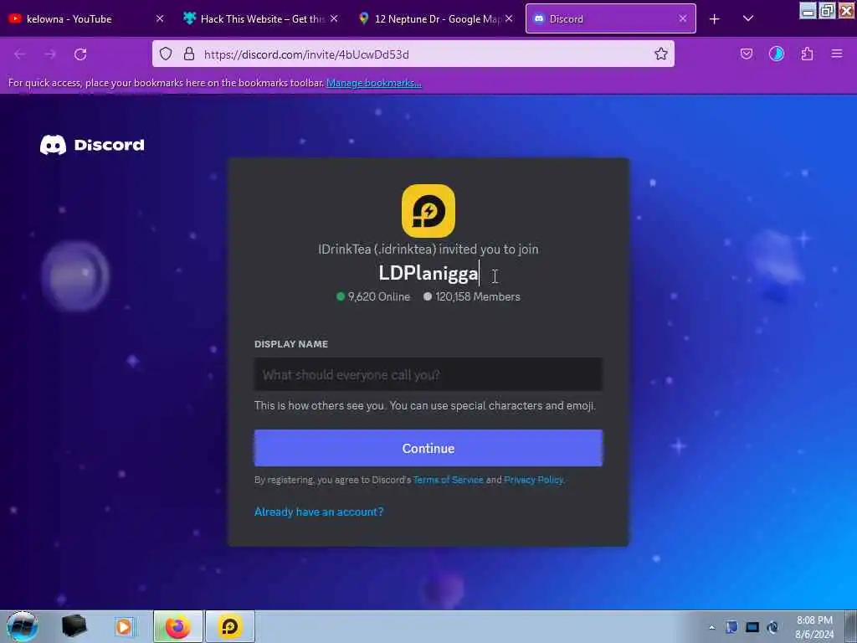Open the Privacy Policy link

[533, 480]
